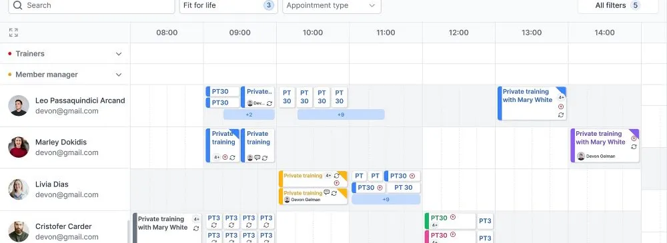667x243 pixels.
Task: Collapse the Member manager group chevron
Action: click(119, 75)
